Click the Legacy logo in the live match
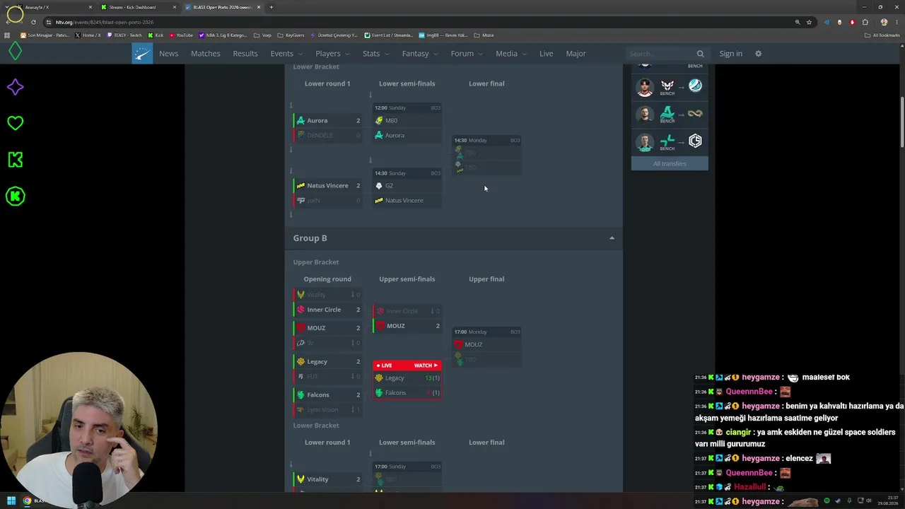Viewport: 905px width, 509px height. click(379, 378)
